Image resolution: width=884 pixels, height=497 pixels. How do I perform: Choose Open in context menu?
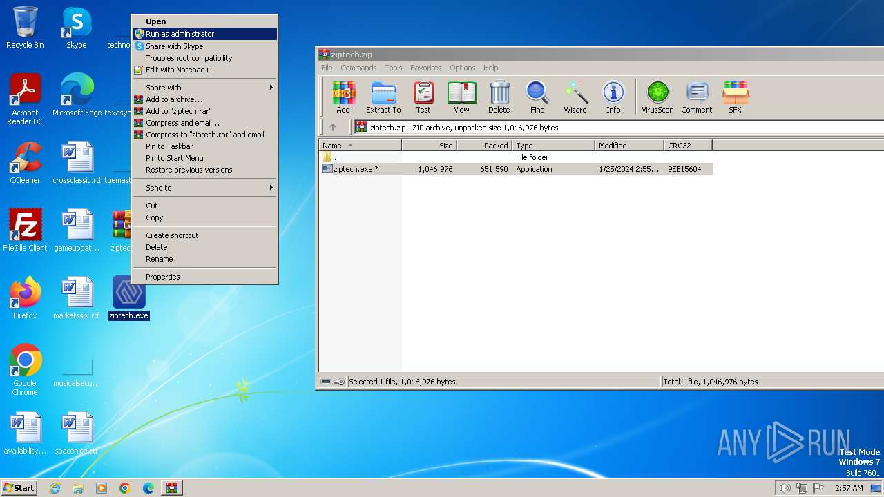[205, 21]
